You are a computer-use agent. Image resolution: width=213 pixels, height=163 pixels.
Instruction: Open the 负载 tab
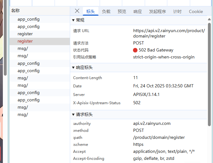[x=106, y=11]
